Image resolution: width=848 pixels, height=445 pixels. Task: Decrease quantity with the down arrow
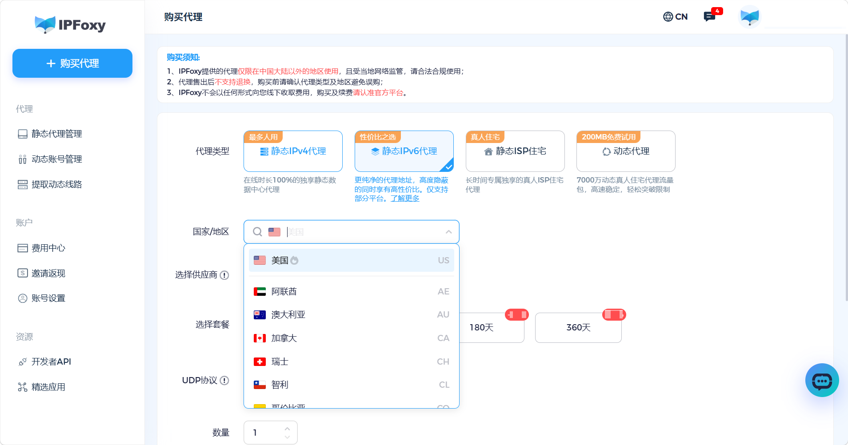(x=288, y=437)
